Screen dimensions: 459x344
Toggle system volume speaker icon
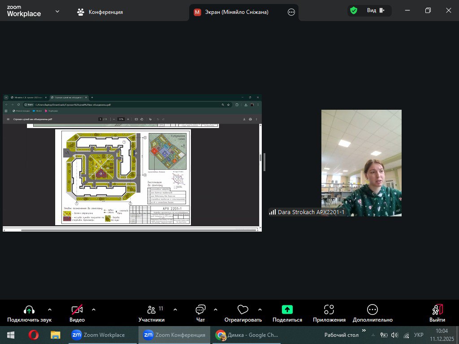click(394, 335)
